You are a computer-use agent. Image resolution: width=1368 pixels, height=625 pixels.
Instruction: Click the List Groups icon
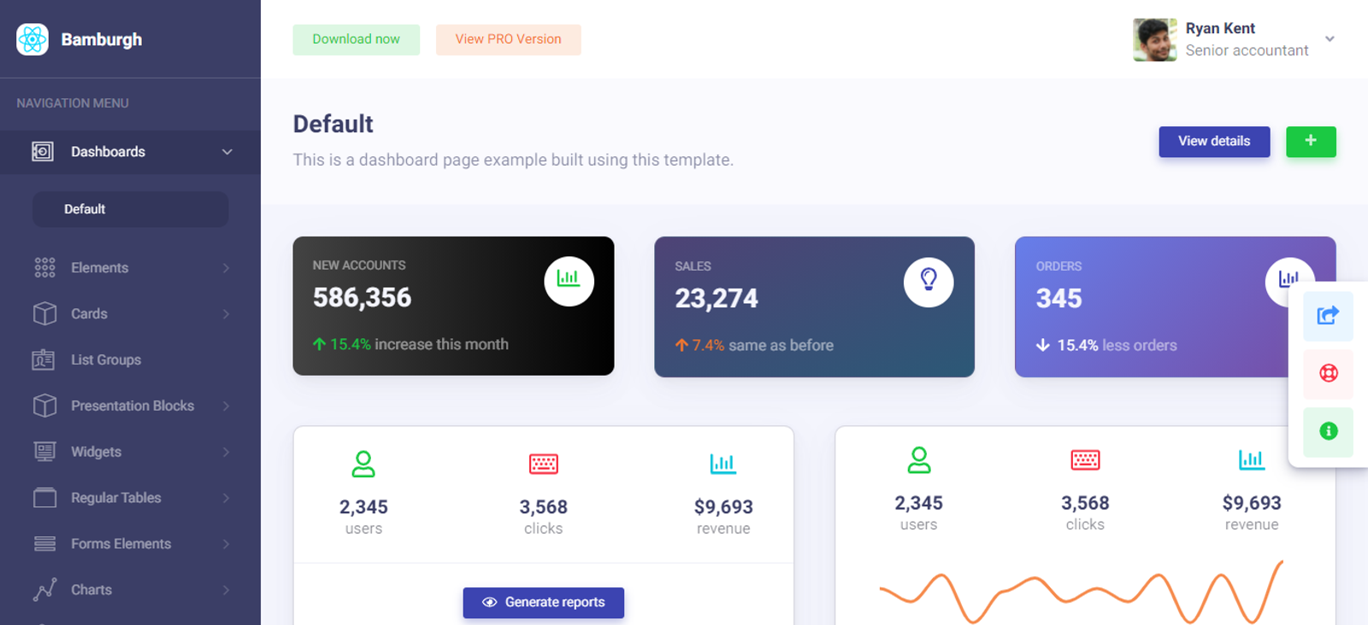click(x=43, y=359)
